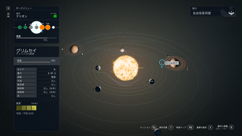
Task: Click the ミッション prompt label
Action: [145, 127]
